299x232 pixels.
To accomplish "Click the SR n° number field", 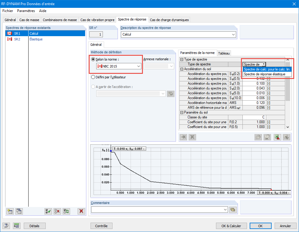I will [96, 35].
